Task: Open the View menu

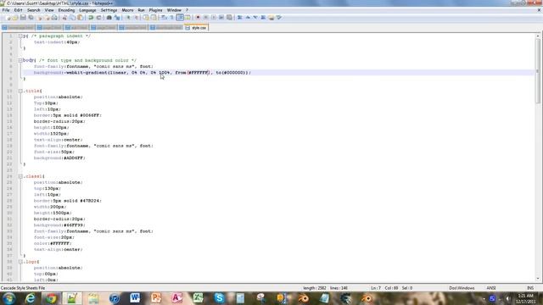Action: (49, 10)
